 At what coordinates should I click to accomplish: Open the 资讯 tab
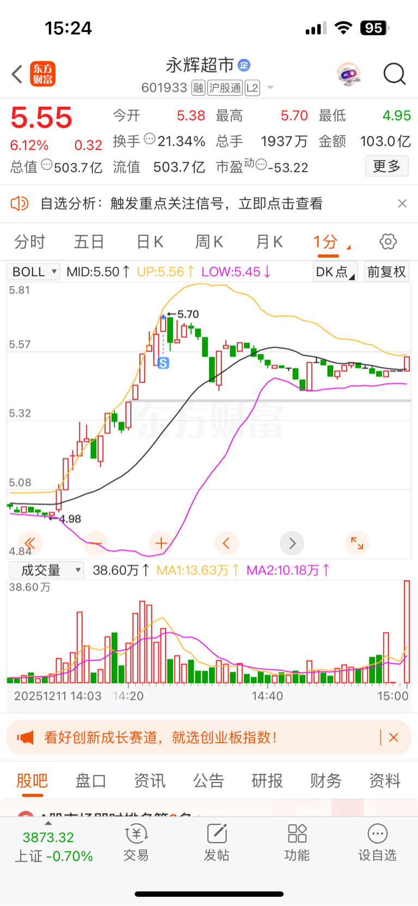pos(150,780)
